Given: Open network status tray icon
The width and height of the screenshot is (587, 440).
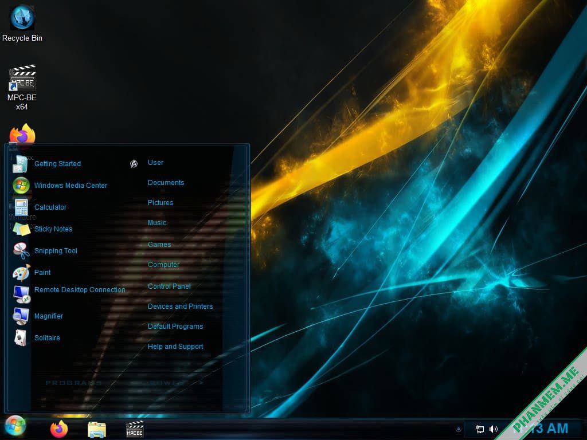Looking at the screenshot, I should [x=480, y=429].
